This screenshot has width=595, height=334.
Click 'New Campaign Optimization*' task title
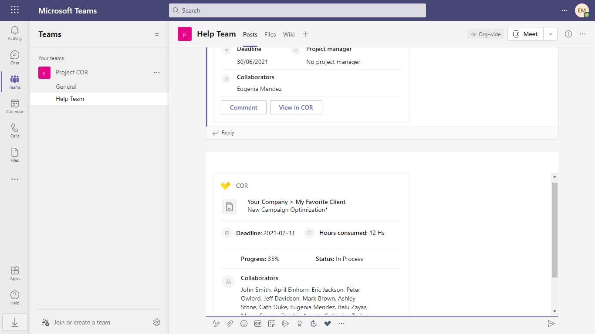point(287,210)
